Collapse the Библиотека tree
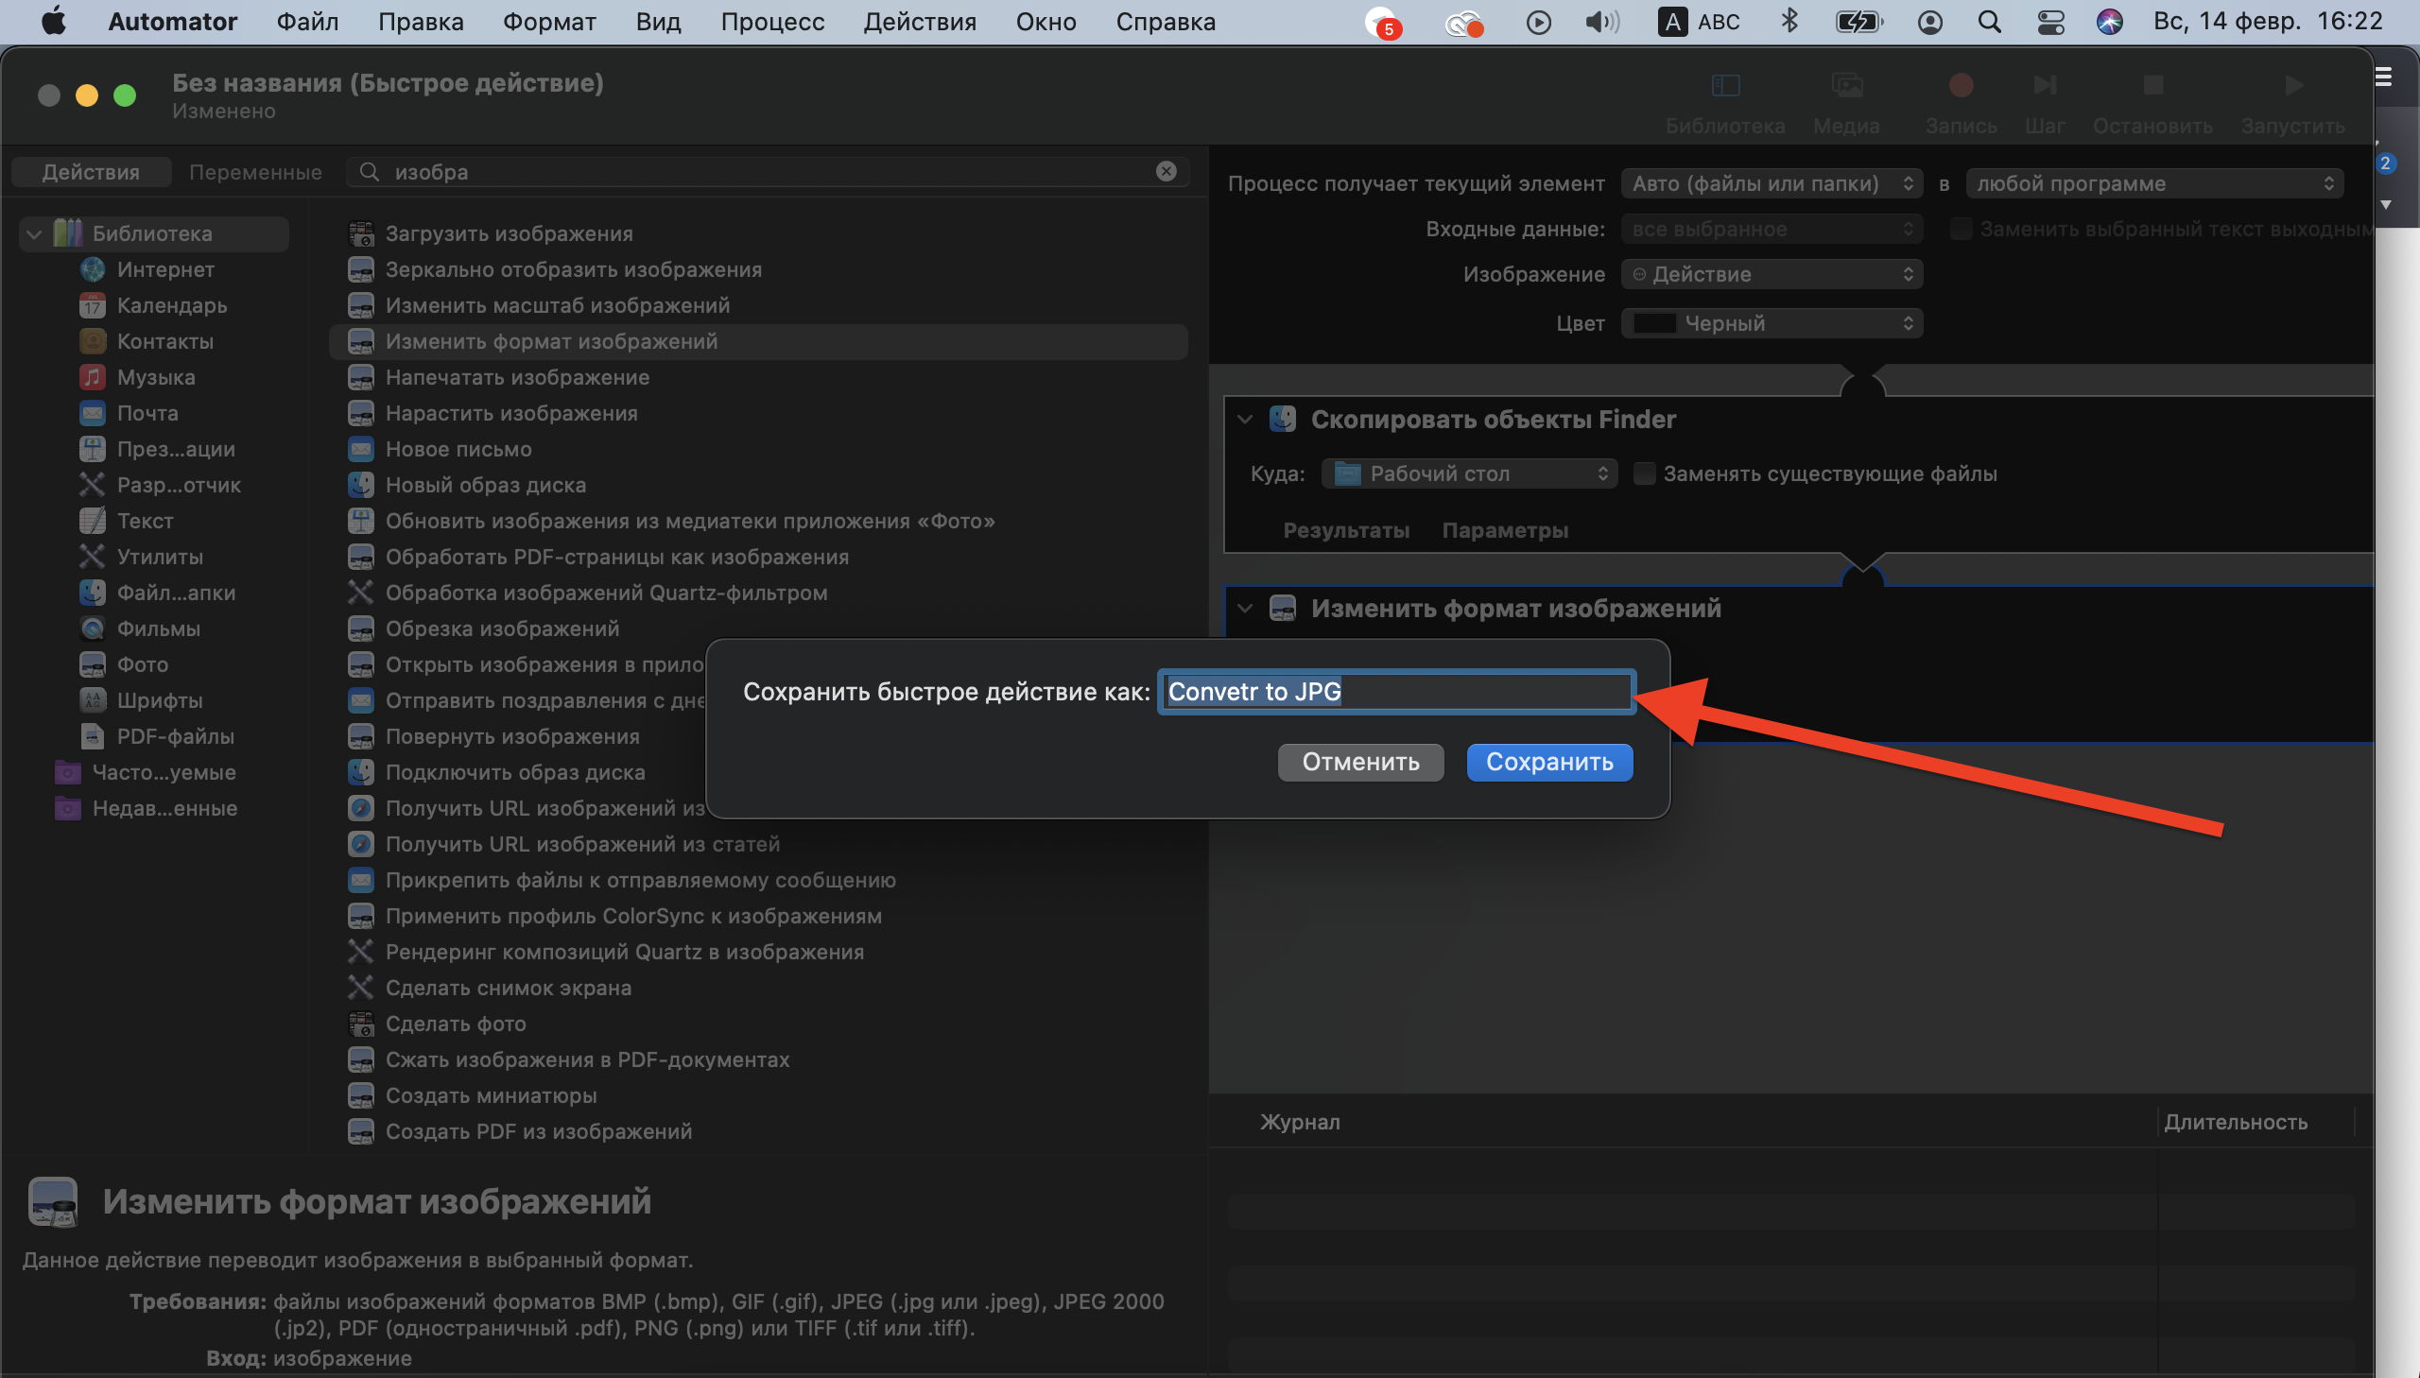 click(34, 233)
